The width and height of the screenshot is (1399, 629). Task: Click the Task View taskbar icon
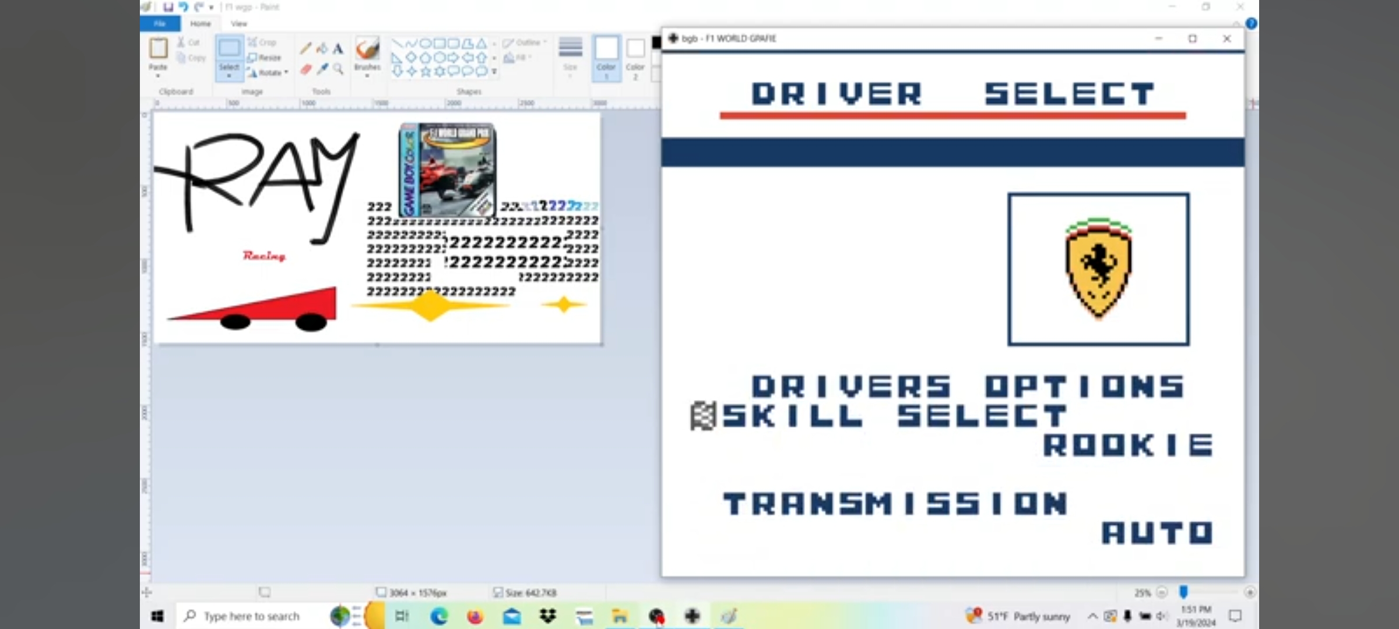click(402, 616)
